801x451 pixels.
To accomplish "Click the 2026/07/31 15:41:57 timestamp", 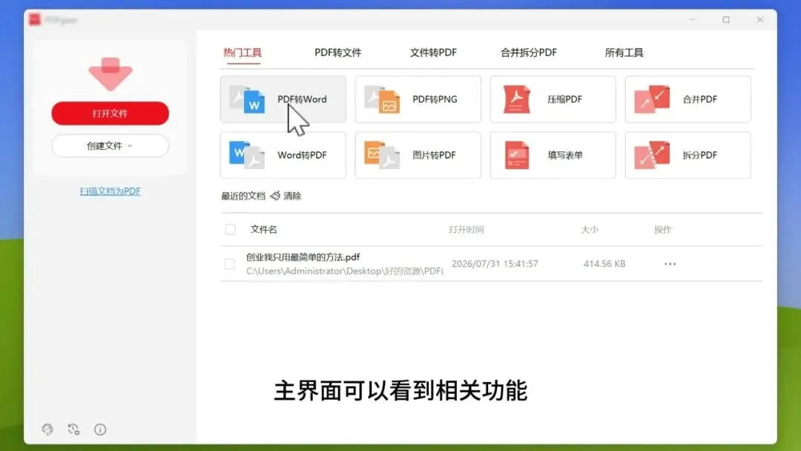I will [495, 263].
